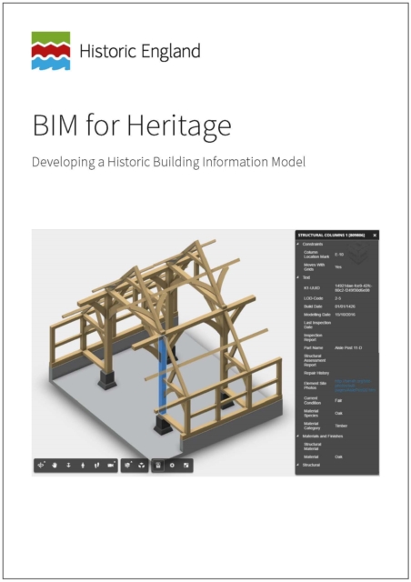
Task: Activate the footsteps Walk tool
Action: click(96, 465)
